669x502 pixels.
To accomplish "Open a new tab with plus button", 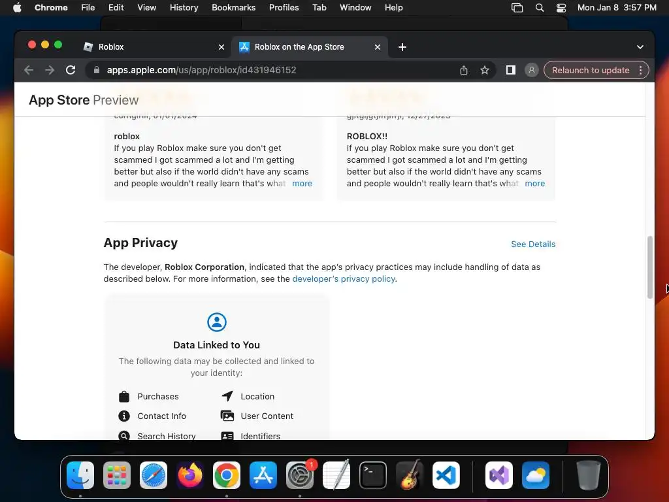I will pos(402,47).
